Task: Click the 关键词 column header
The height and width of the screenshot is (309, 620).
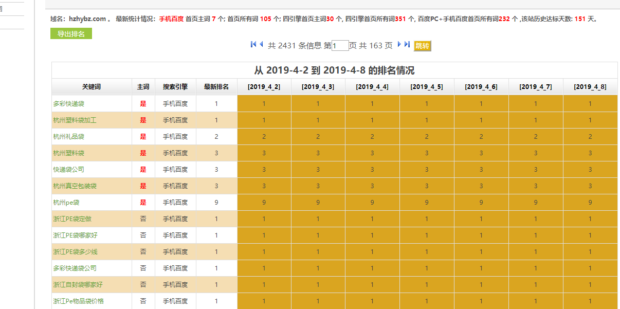Action: point(92,87)
